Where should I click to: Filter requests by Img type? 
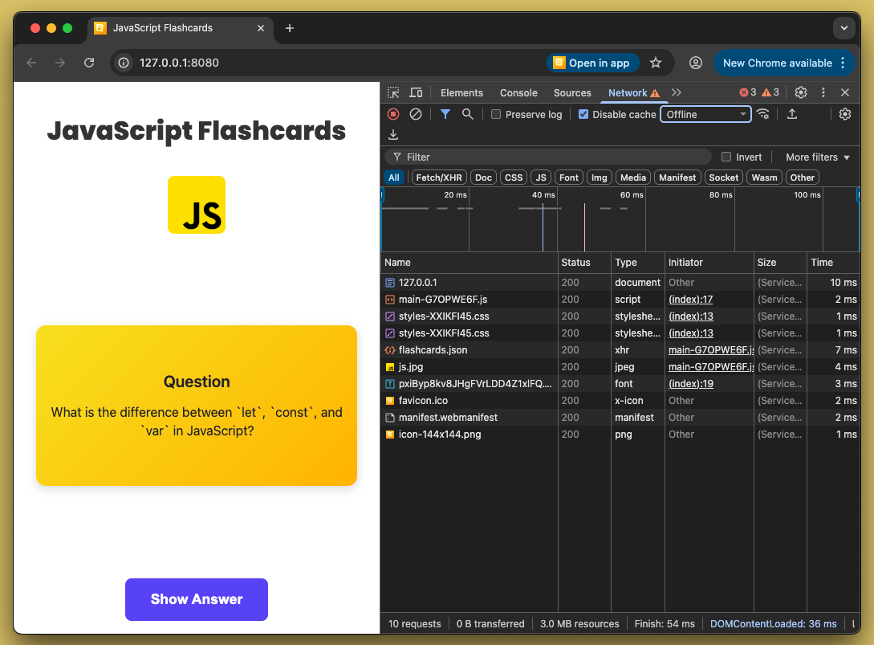(600, 178)
